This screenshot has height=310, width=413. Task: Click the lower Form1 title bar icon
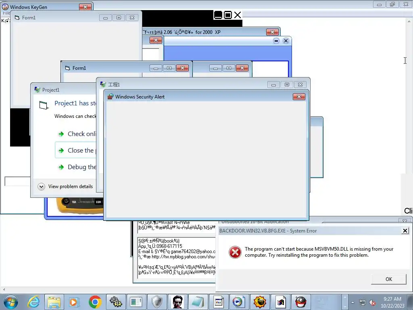(x=67, y=68)
